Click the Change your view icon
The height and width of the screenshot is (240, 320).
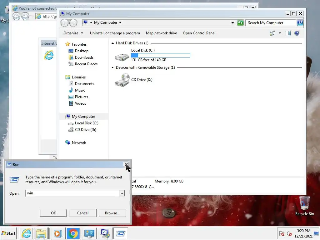[272, 33]
